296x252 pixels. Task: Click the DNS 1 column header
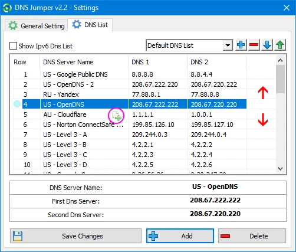pyautogui.click(x=158, y=62)
